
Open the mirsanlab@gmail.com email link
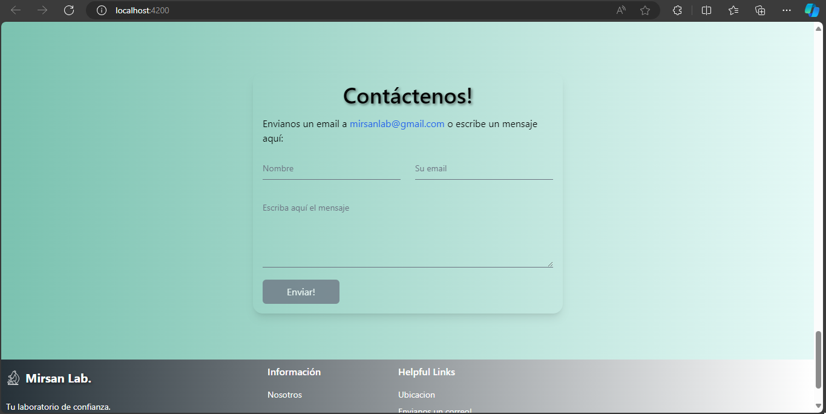click(396, 123)
